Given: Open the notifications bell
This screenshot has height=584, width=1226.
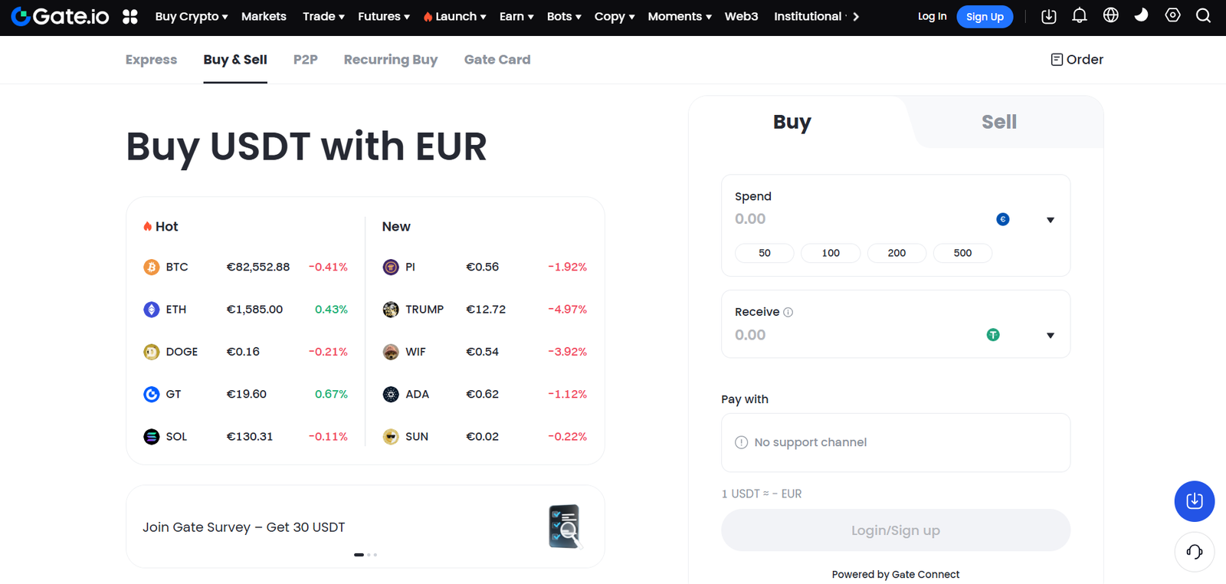Looking at the screenshot, I should (x=1080, y=16).
